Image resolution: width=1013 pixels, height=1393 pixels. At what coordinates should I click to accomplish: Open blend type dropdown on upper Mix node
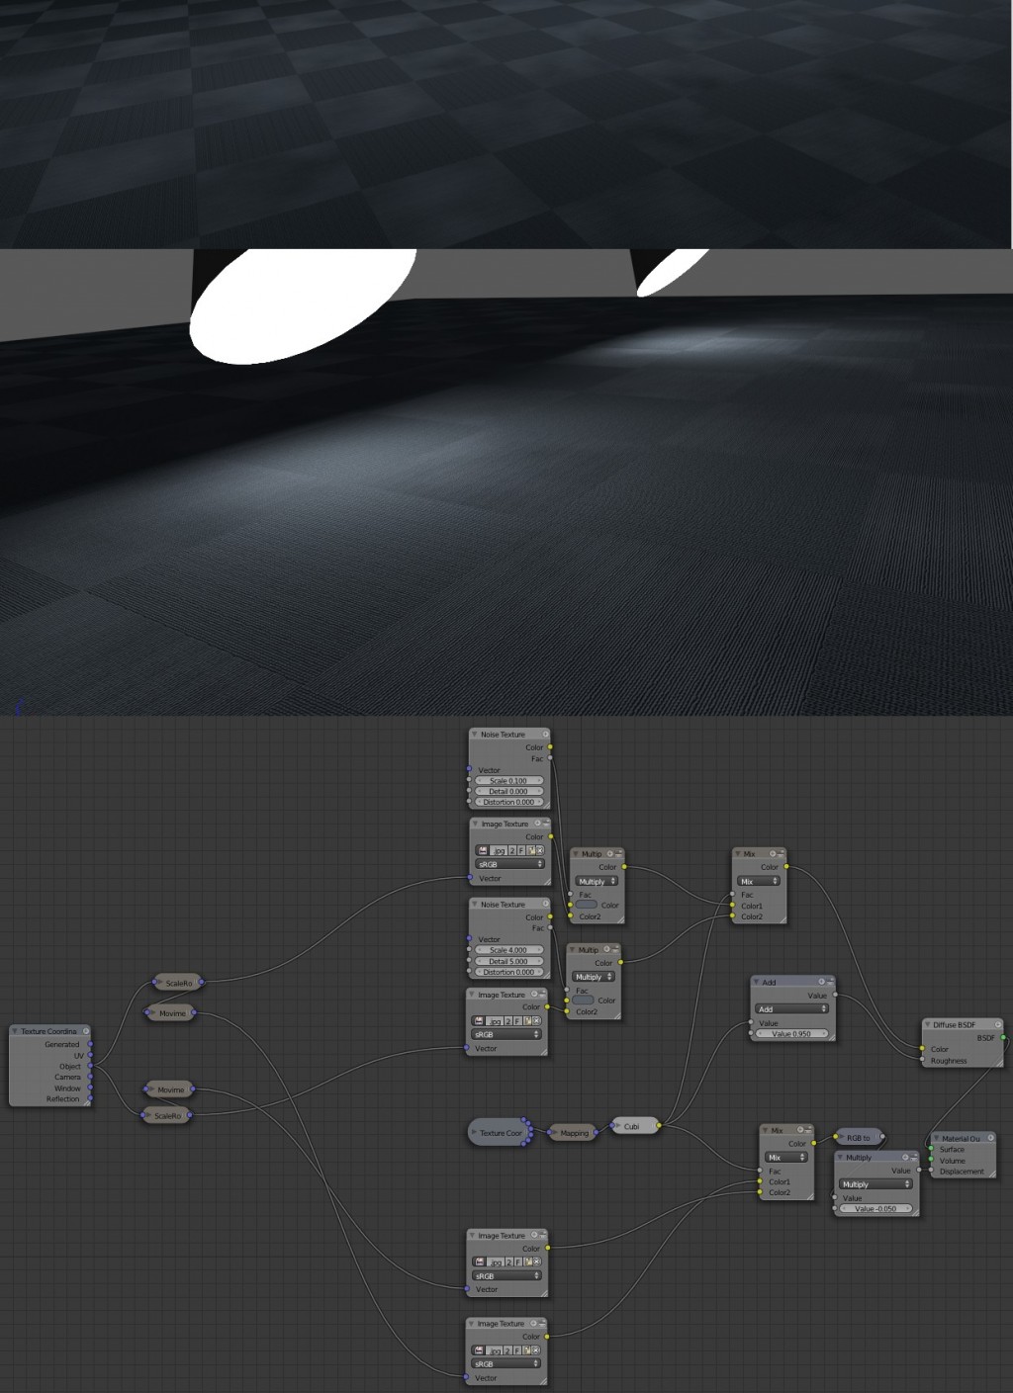coord(759,881)
